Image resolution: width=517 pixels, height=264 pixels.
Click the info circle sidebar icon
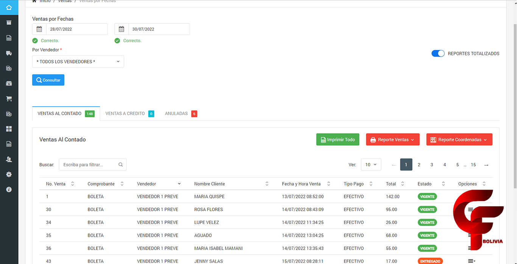(x=9, y=189)
